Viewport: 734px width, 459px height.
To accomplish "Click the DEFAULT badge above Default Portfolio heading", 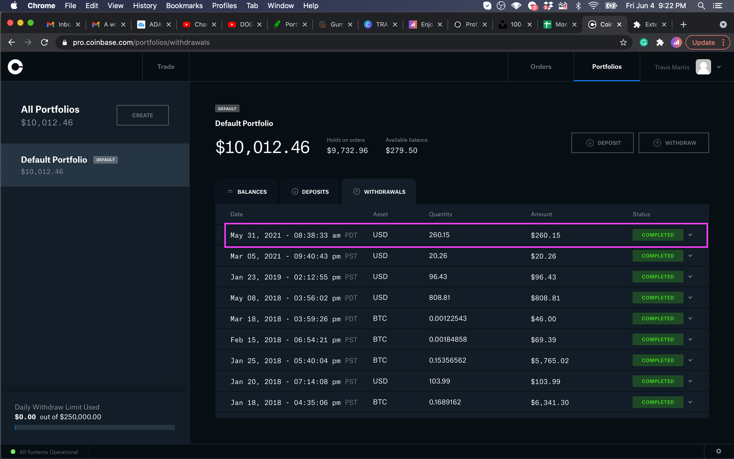I will [227, 109].
